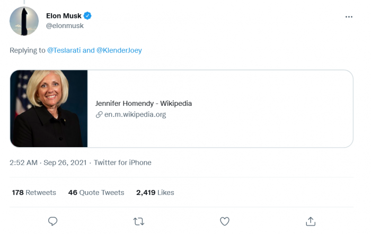Image resolution: width=371 pixels, height=234 pixels.
Task: Click the retweet arrows icon
Action: point(138,221)
